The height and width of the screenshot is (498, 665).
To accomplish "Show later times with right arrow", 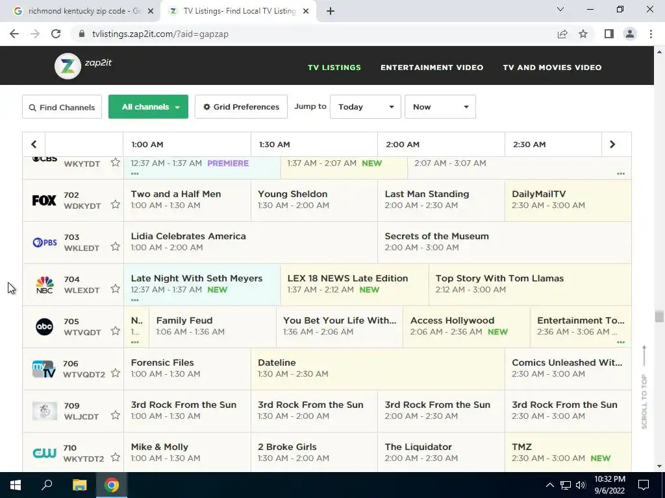I will [612, 145].
